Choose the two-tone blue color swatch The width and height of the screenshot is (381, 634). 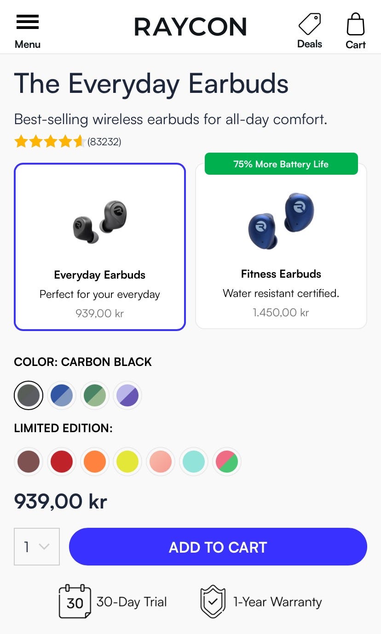tap(62, 395)
